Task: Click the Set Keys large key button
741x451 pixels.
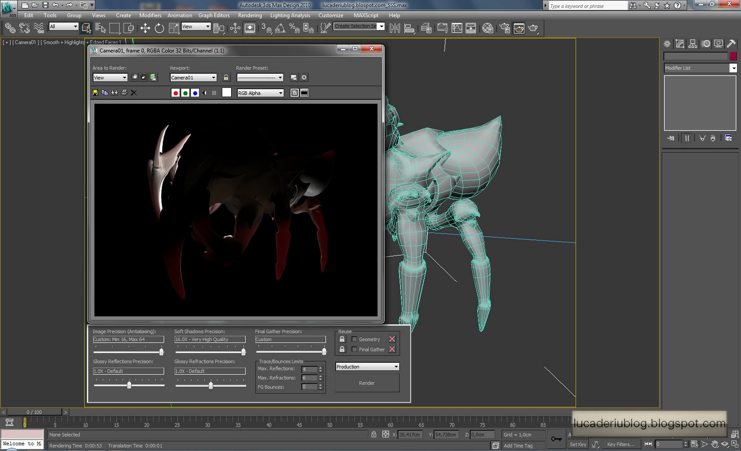Action: click(x=557, y=438)
